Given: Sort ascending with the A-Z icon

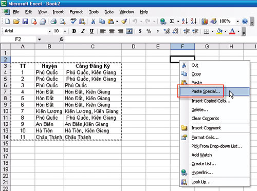Looking at the screenshot, I should (x=185, y=21).
